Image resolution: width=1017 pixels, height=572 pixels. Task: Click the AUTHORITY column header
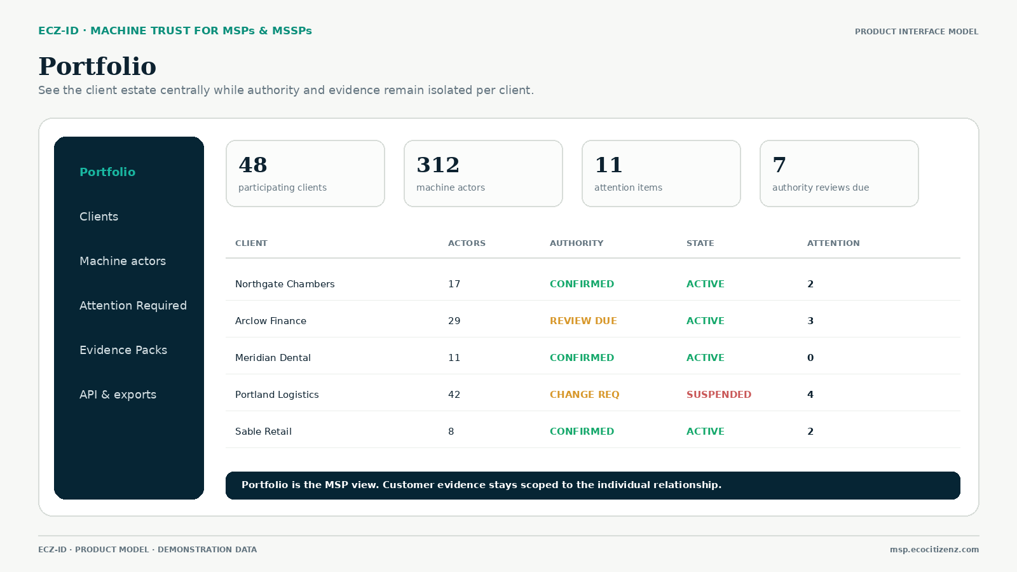577,243
